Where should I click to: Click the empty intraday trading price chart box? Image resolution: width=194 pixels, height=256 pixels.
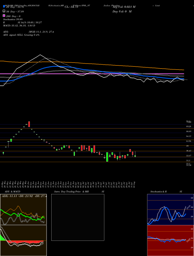coord(78,217)
